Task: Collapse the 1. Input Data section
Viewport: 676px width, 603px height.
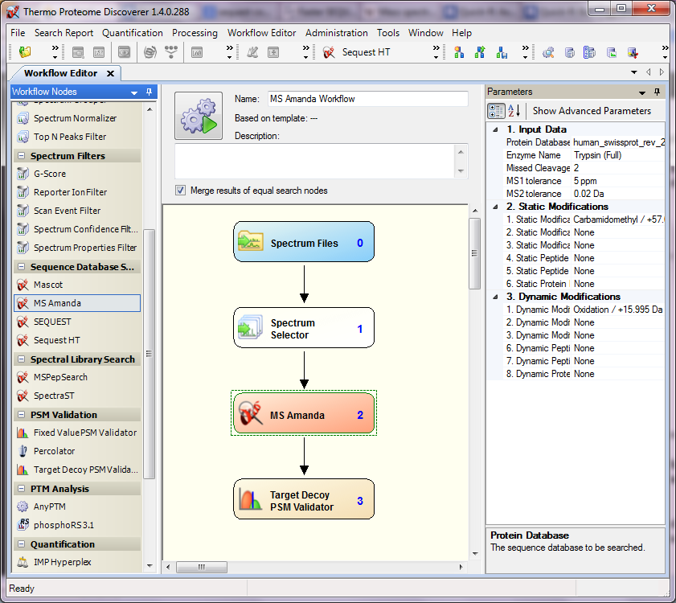Action: click(x=495, y=129)
